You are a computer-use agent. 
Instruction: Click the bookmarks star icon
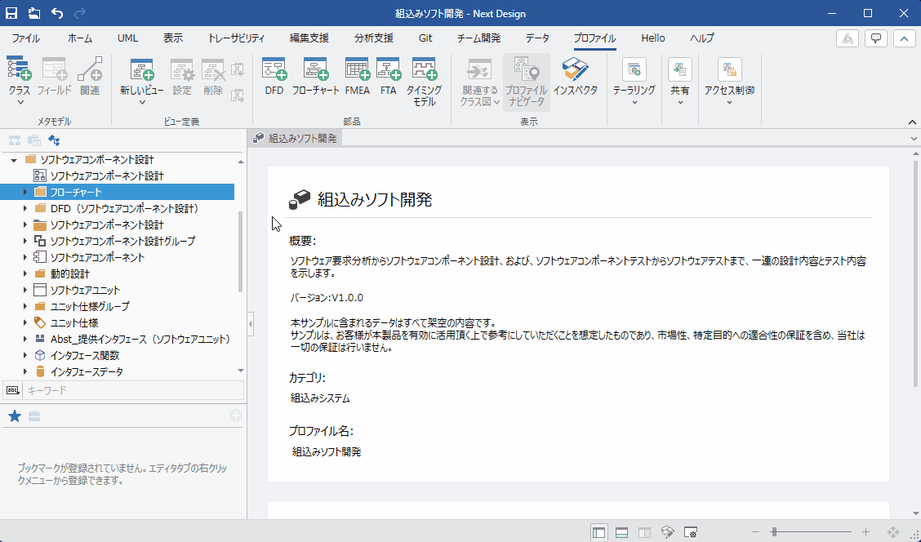point(15,416)
